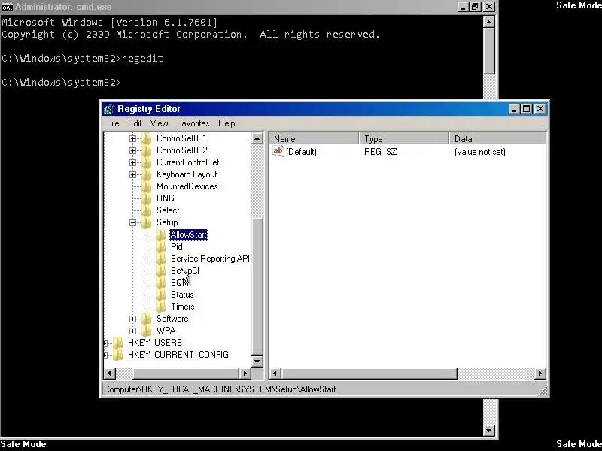Viewport: 602px width, 451px height.
Task: Click the AllowStart folder icon
Action: tap(161, 235)
